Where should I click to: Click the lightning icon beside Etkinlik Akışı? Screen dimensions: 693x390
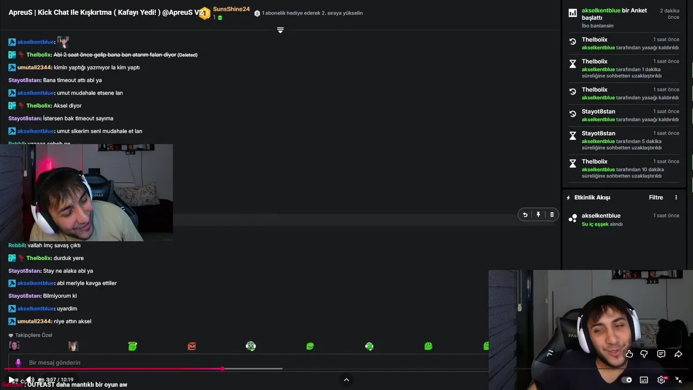[568, 198]
